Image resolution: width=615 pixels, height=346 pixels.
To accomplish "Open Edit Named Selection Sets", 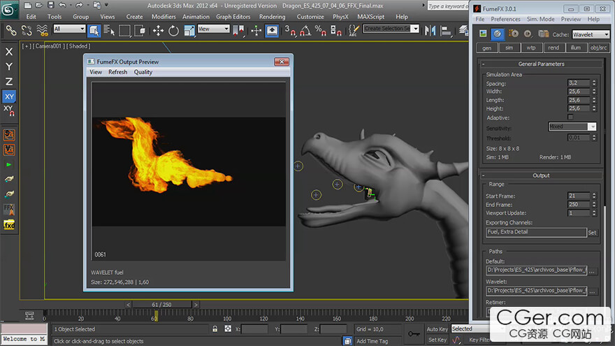I will pyautogui.click(x=354, y=30).
